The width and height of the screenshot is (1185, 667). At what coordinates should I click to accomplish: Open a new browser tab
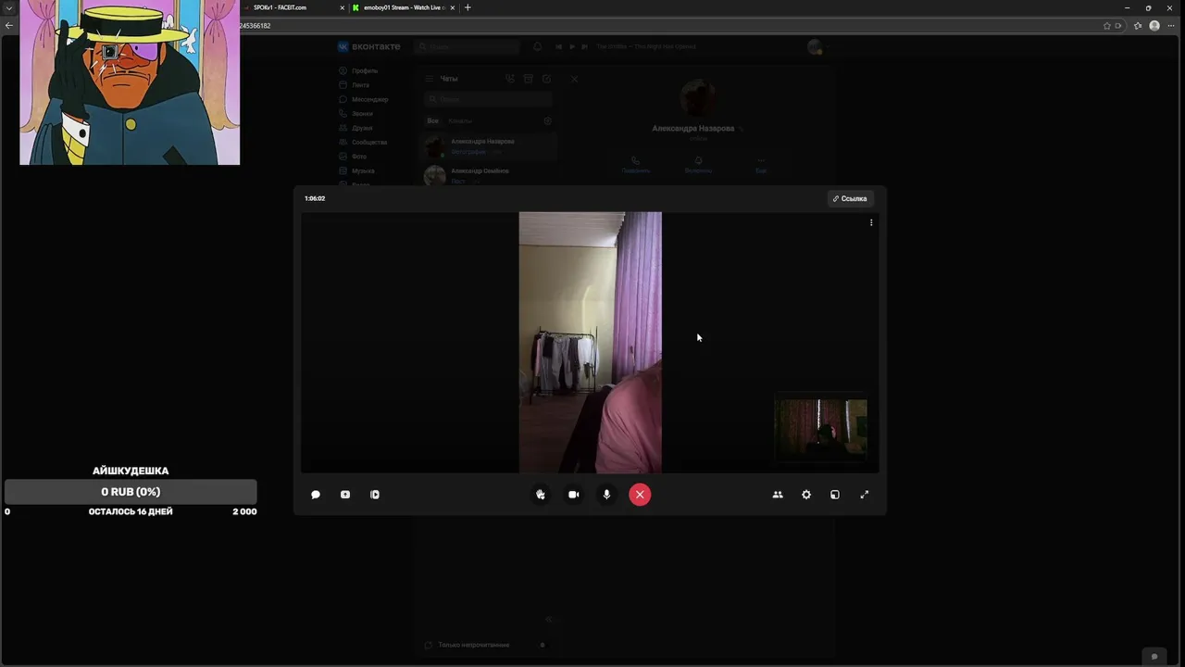(468, 7)
